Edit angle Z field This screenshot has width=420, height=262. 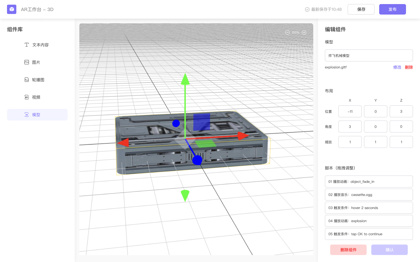[401, 126]
